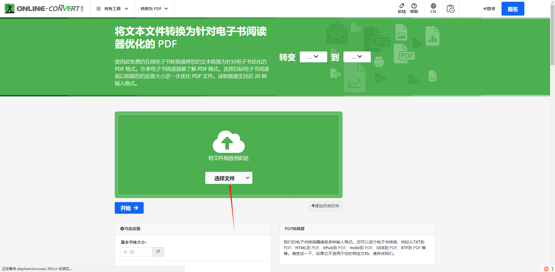This screenshot has width=555, height=272.
Task: Click the 选择文件 button
Action: [x=224, y=178]
